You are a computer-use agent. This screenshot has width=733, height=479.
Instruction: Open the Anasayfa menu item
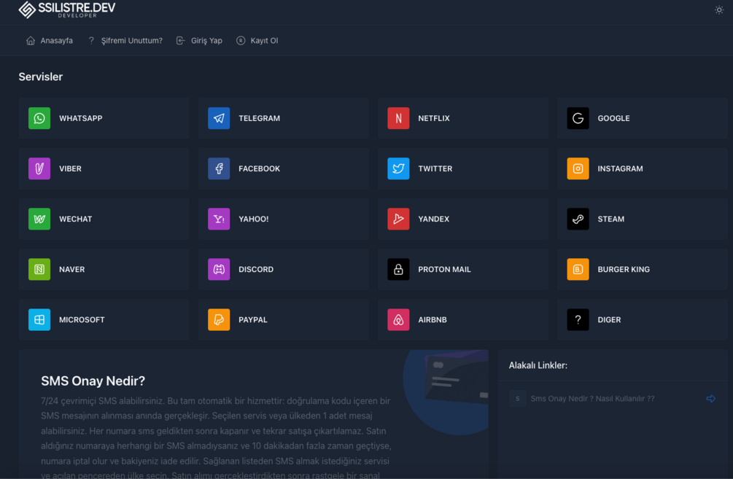coord(50,41)
